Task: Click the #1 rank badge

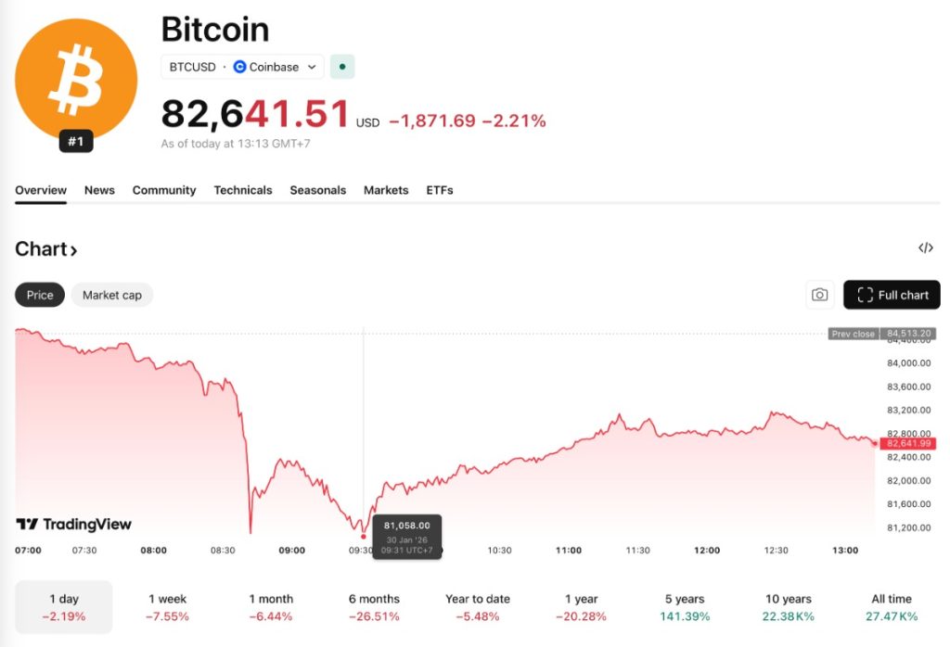Action: pyautogui.click(x=76, y=141)
